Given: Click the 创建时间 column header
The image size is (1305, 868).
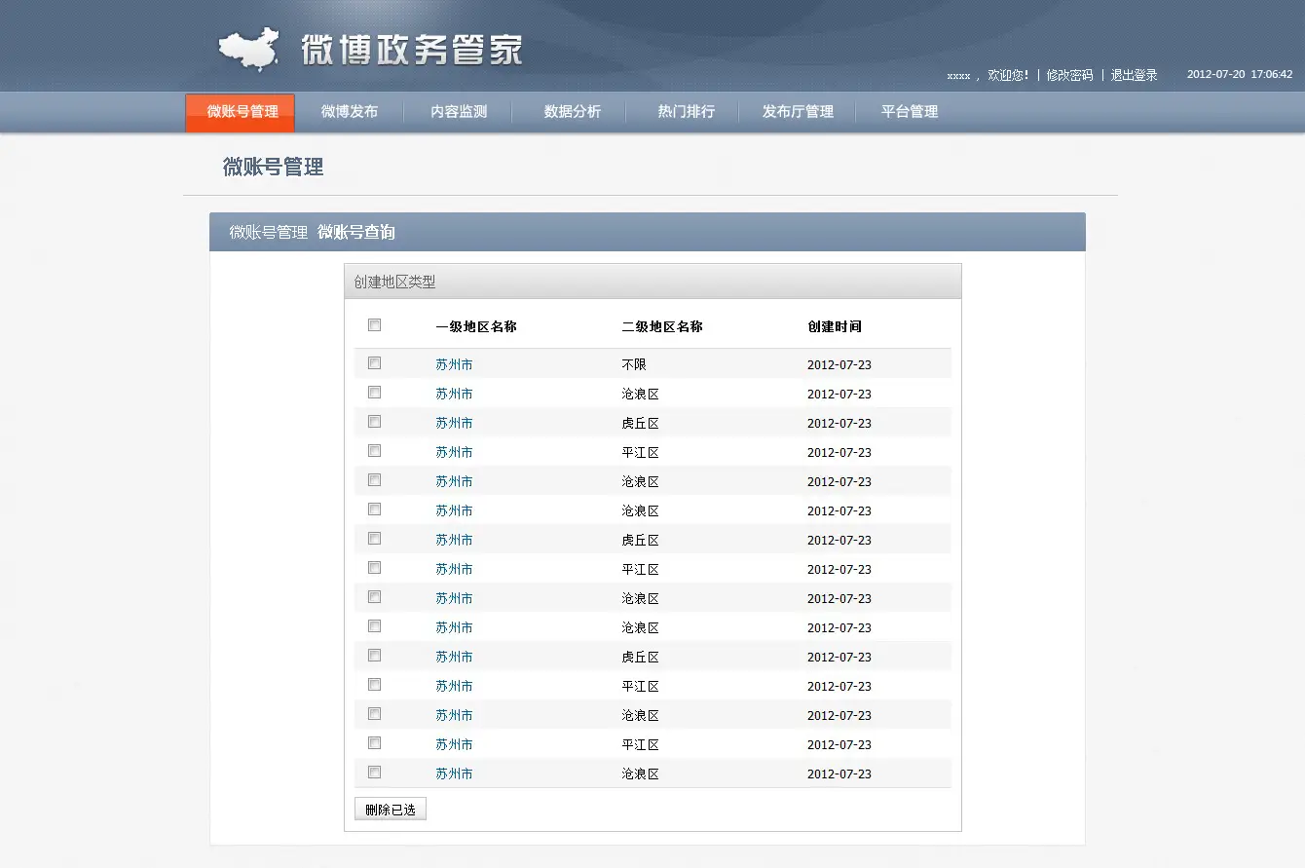Looking at the screenshot, I should pos(834,327).
